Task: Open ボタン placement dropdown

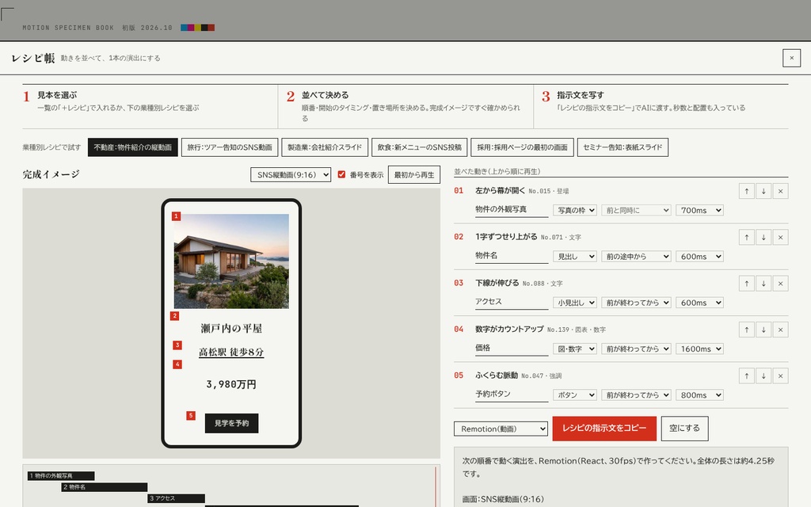Action: tap(575, 395)
